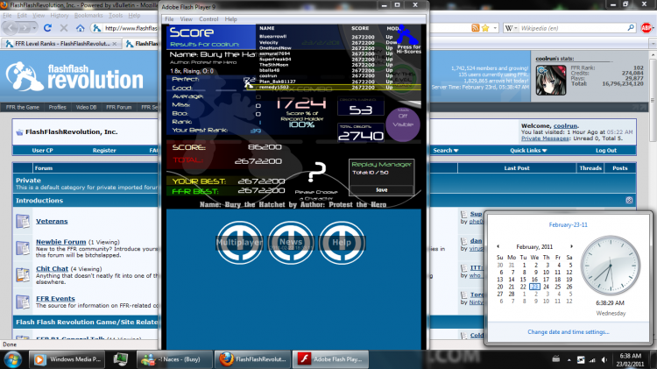Open the Naces (Busy) taskbar window
This screenshot has width=657, height=369.
point(174,359)
